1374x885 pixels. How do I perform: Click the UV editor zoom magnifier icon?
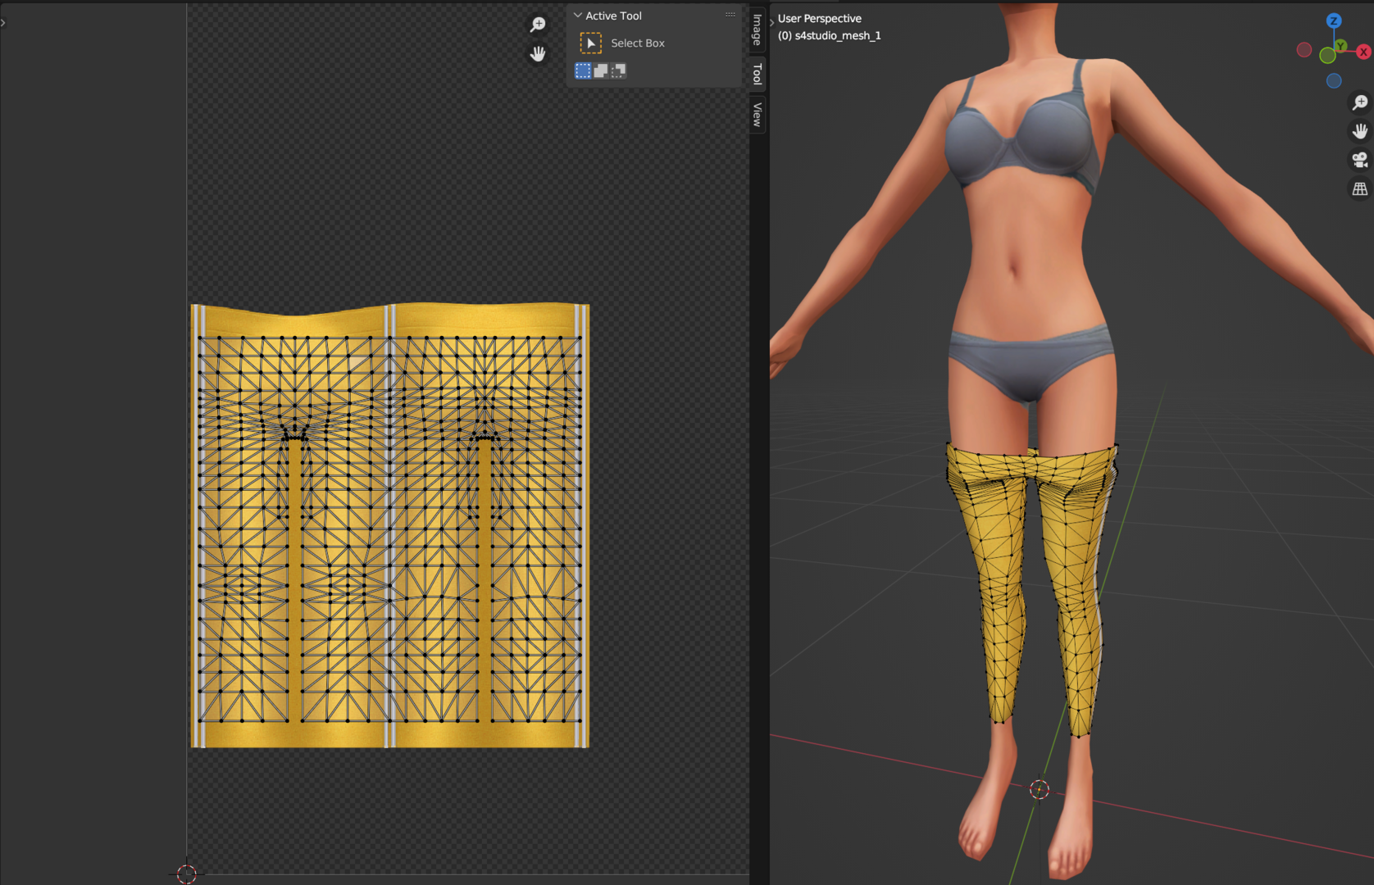(x=538, y=25)
